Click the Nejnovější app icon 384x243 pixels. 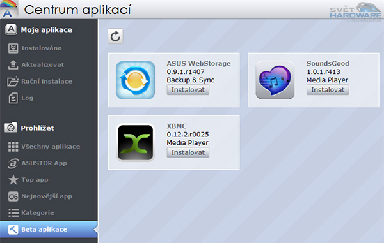13,196
